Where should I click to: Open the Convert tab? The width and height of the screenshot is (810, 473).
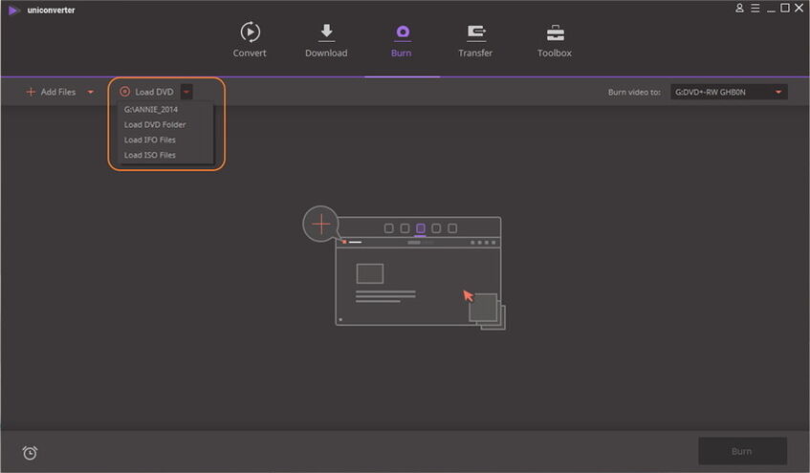coord(250,40)
